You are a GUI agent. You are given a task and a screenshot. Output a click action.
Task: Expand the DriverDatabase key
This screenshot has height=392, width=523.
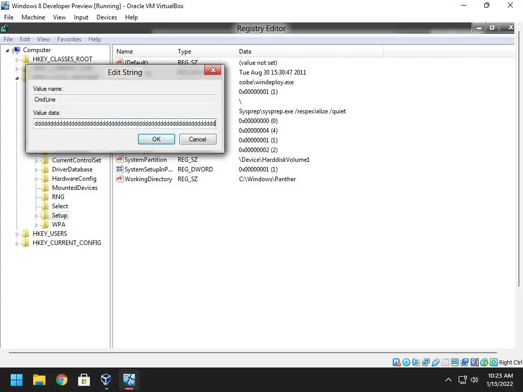click(x=36, y=170)
